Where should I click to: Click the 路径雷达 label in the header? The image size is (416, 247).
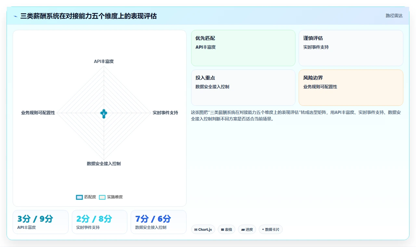[394, 16]
